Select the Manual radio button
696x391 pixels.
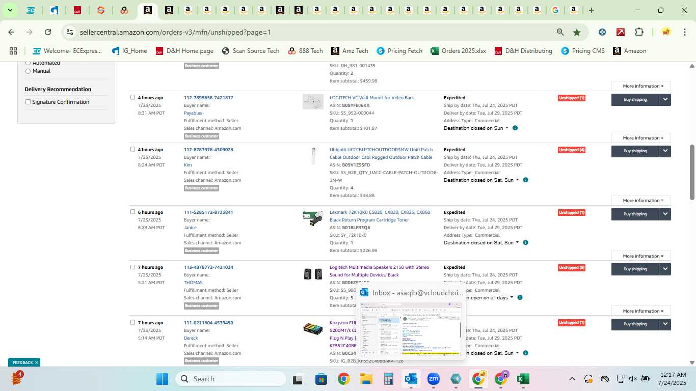point(28,71)
